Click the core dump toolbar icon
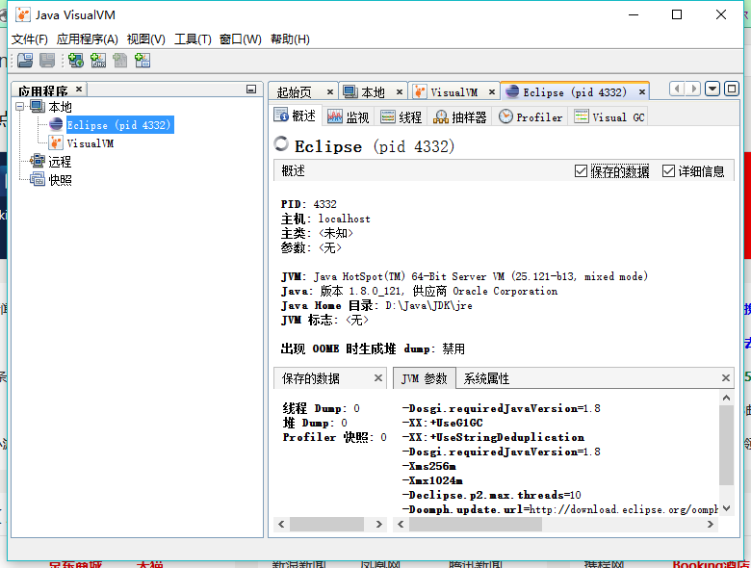The height and width of the screenshot is (568, 751). pyautogui.click(x=120, y=61)
